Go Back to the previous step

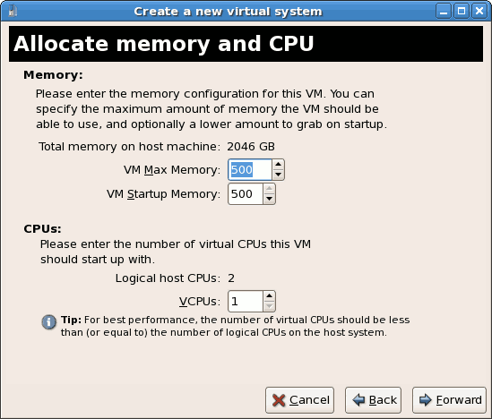373,400
